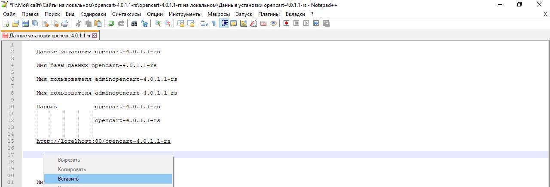
Task: Toggle the indent guide button
Action: tap(224, 23)
